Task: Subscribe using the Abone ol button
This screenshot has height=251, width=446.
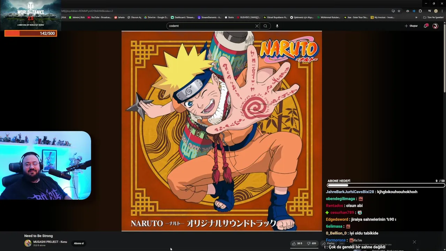Action: (x=79, y=243)
